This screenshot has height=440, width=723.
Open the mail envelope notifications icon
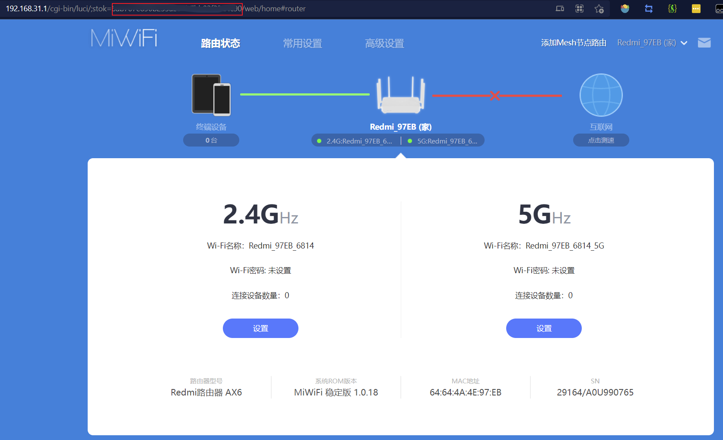point(704,43)
